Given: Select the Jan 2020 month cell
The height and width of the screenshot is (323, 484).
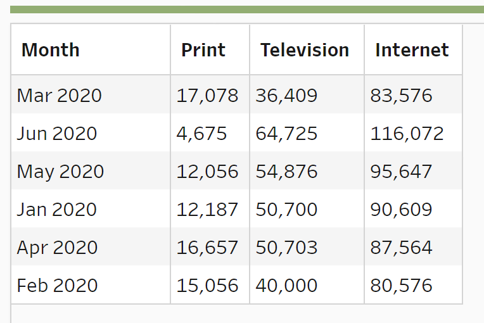Looking at the screenshot, I should pyautogui.click(x=57, y=210).
